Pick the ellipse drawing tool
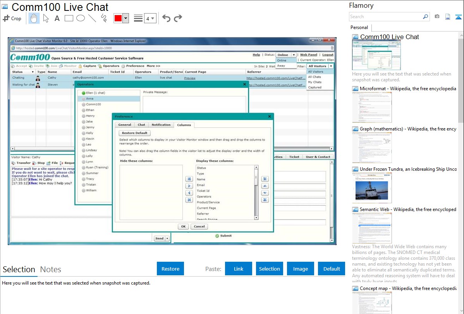Screen dimensions: 464x314 coord(81,18)
